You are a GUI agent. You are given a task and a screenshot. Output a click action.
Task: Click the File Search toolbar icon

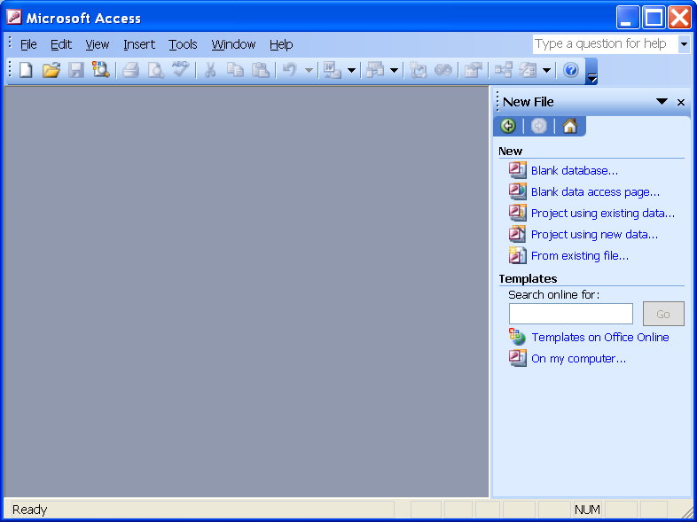click(x=101, y=70)
